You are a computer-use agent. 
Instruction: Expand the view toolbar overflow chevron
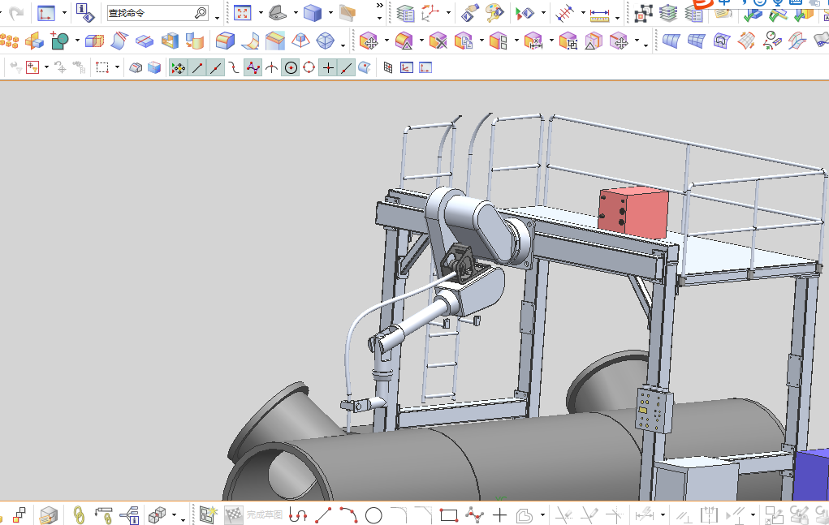click(380, 6)
